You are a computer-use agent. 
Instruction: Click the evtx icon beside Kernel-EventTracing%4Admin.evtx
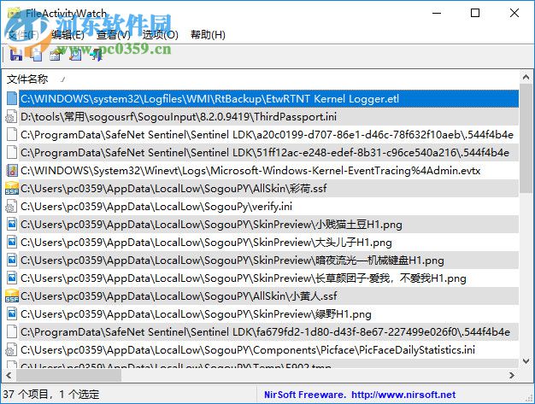(12, 171)
